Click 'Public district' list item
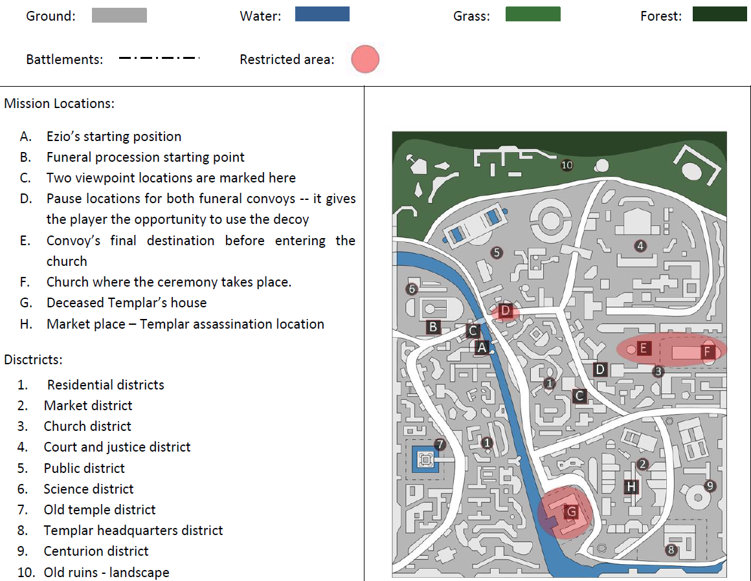 coord(84,468)
